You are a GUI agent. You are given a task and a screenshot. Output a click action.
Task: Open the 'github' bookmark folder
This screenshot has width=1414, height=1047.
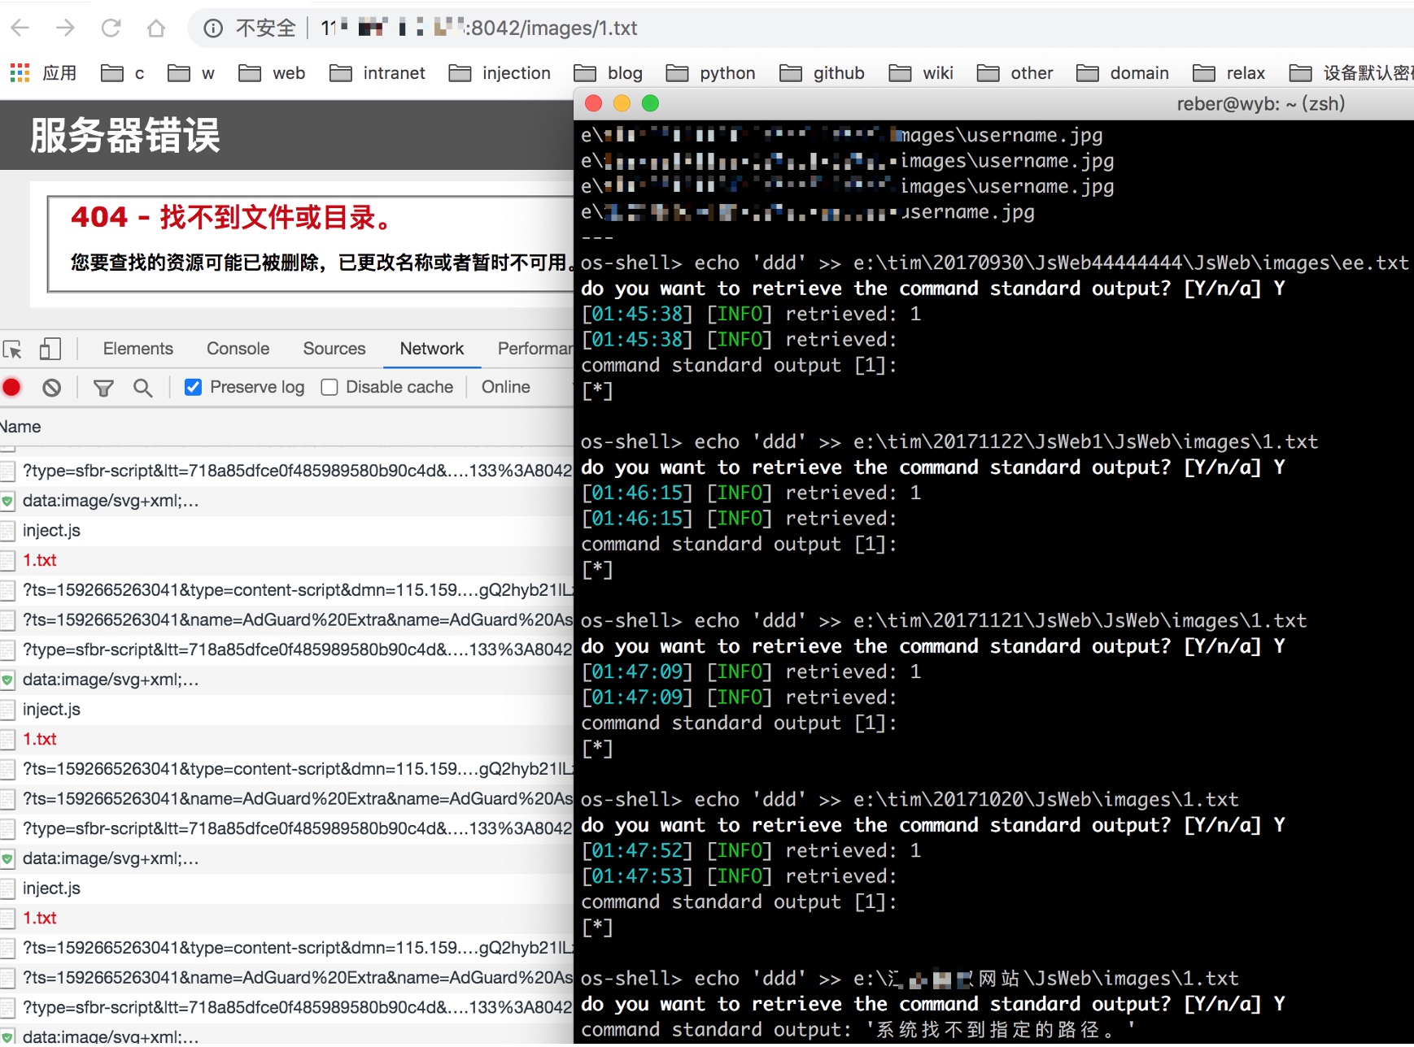[x=823, y=73]
